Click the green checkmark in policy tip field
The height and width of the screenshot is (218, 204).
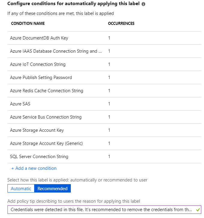[x=198, y=210]
